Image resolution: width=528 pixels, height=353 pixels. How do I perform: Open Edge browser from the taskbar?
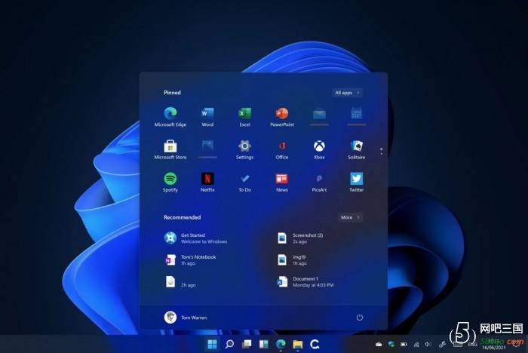pos(281,344)
